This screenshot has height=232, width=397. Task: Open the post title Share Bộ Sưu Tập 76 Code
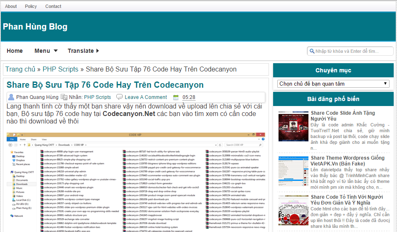coord(105,85)
